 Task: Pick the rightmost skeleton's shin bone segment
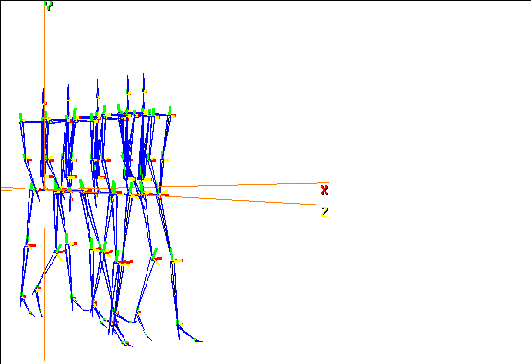point(175,291)
